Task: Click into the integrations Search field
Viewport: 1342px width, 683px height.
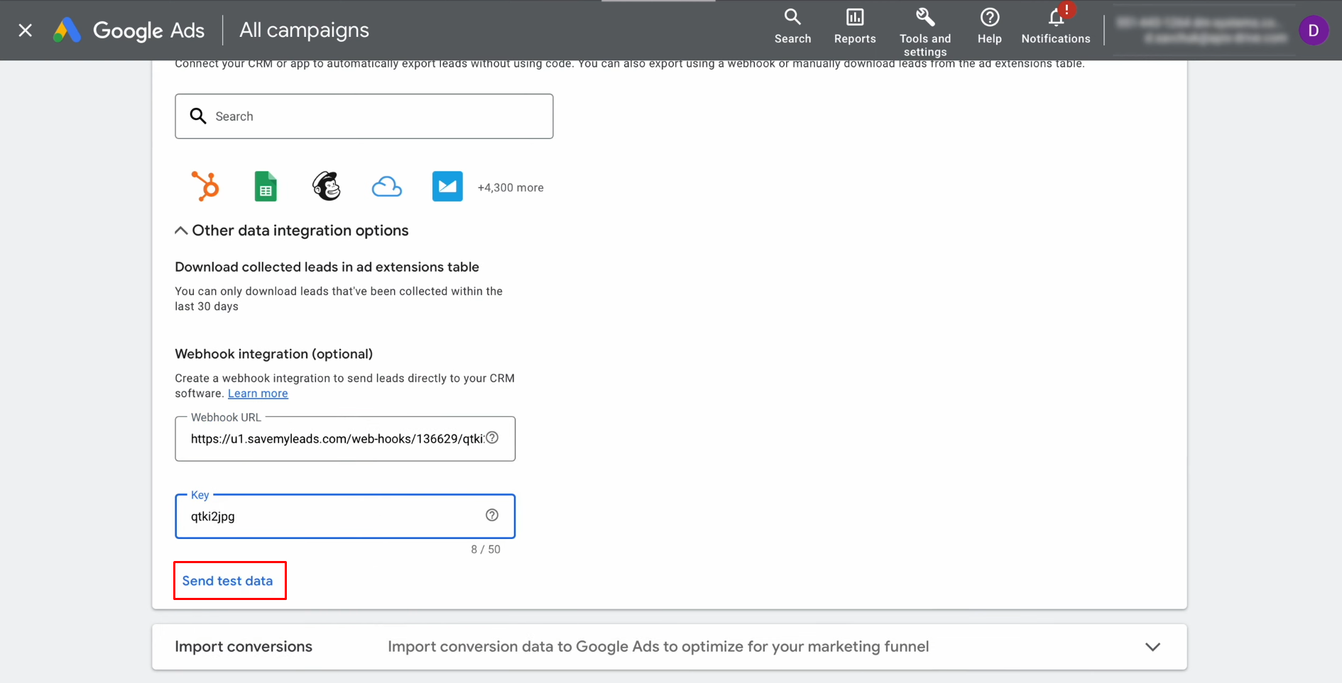Action: tap(364, 116)
